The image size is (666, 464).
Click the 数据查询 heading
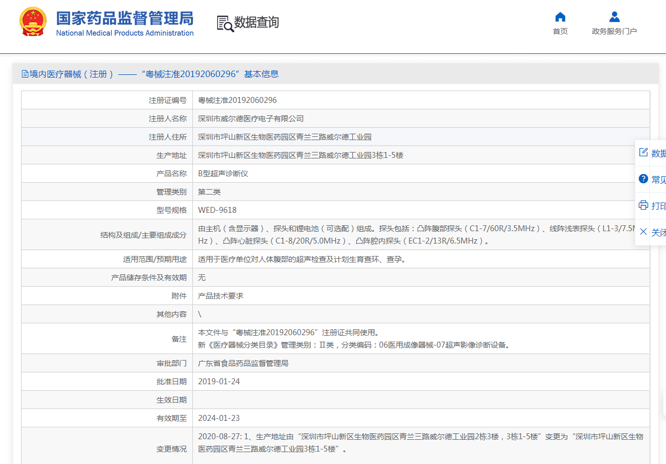tap(256, 23)
